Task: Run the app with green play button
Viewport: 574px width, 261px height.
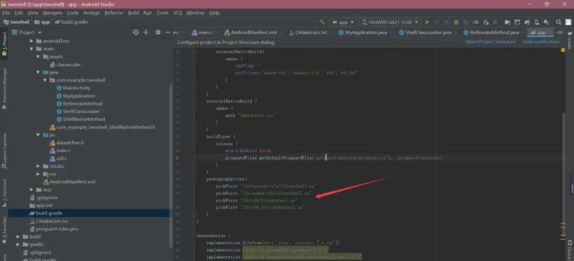Action: (427, 22)
